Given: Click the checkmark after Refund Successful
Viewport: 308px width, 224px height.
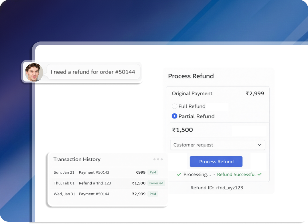Looking at the screenshot, I should tap(260, 174).
